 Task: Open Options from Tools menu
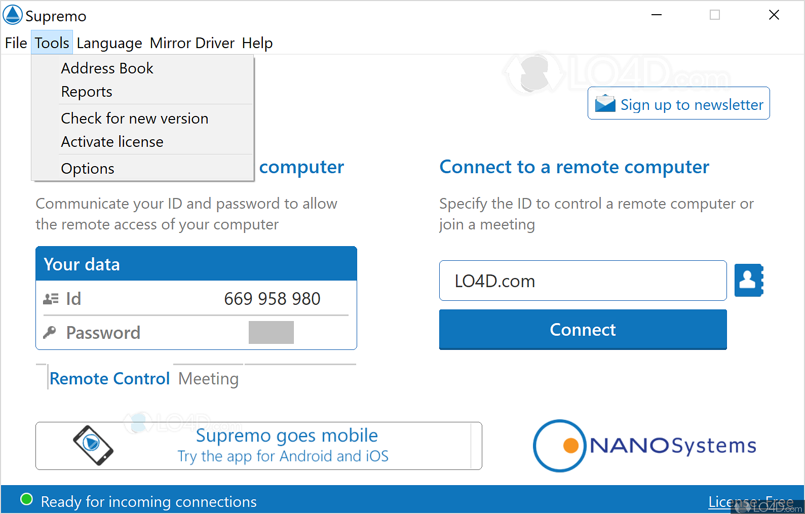click(x=142, y=169)
